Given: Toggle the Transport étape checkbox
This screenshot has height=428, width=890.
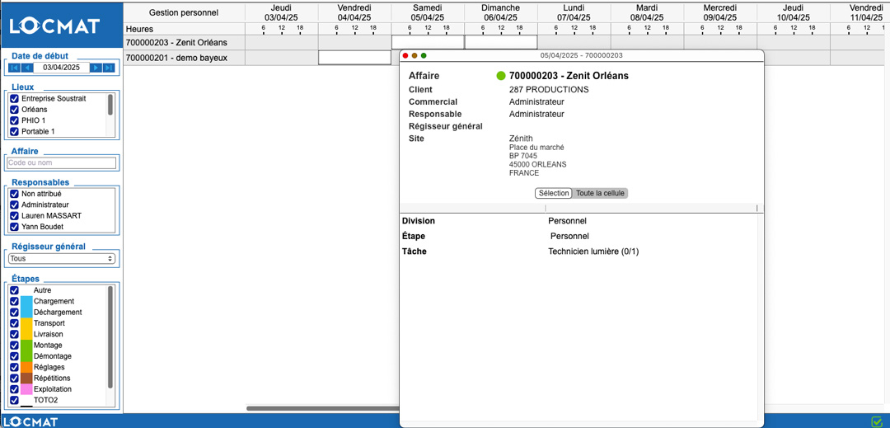Looking at the screenshot, I should pos(15,323).
